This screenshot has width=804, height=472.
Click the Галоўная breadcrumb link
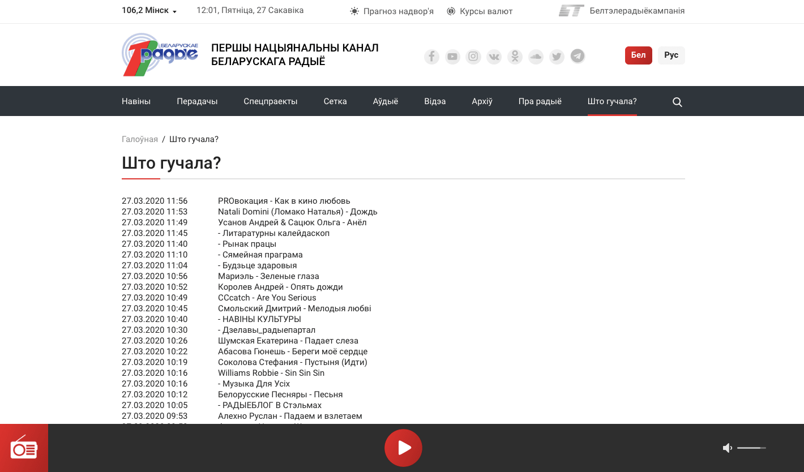(140, 139)
